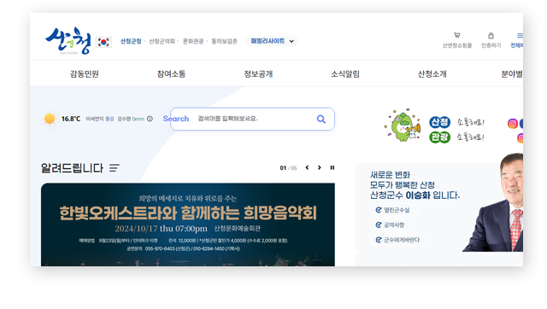Click the 미세먼지 좋음 status text
This screenshot has width=547, height=309.
(x=100, y=119)
